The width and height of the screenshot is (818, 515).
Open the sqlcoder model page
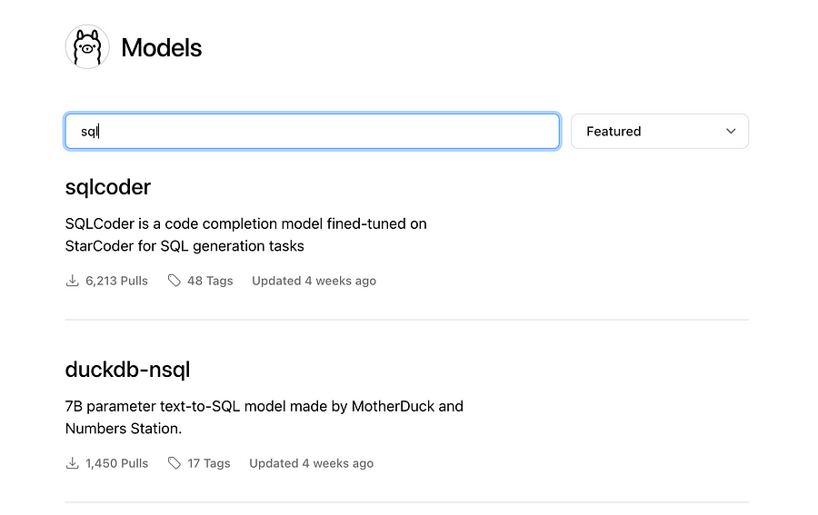pyautogui.click(x=108, y=187)
